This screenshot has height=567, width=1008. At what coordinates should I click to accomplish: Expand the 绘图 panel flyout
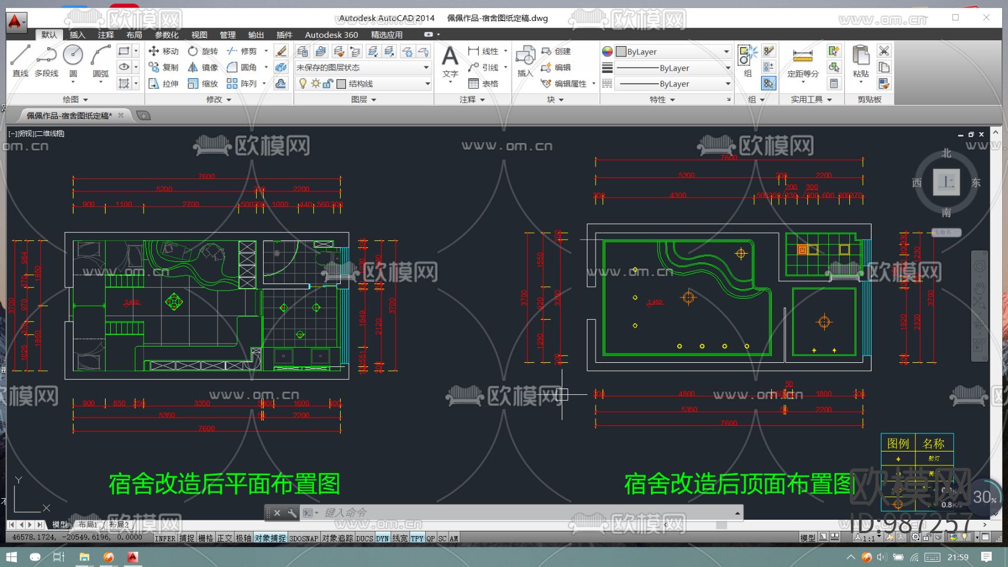pos(75,100)
